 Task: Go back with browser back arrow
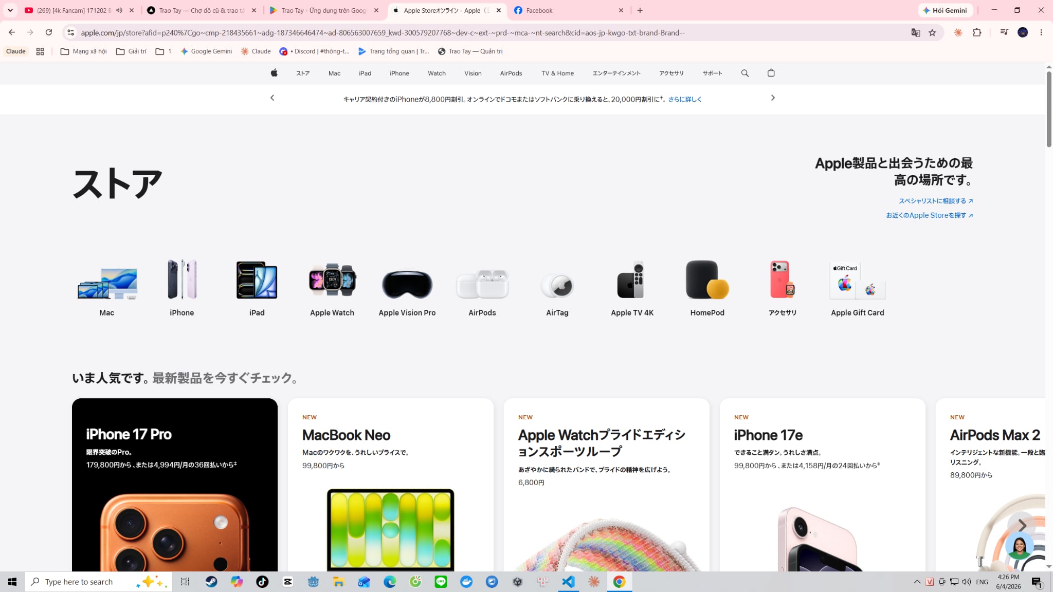[12, 32]
